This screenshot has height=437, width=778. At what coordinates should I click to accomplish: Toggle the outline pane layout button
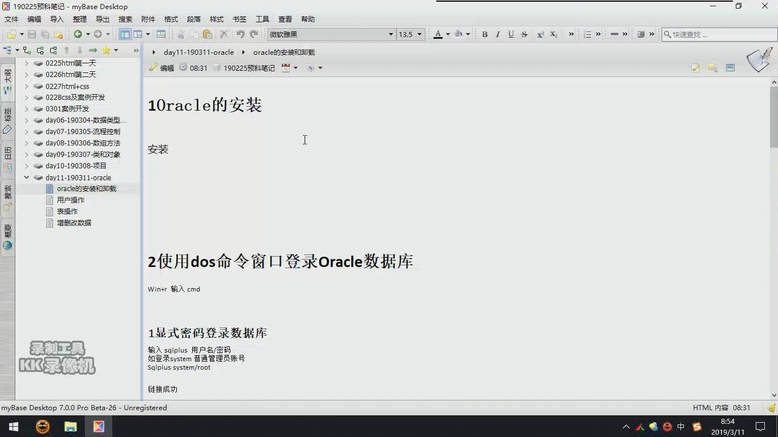click(x=125, y=34)
